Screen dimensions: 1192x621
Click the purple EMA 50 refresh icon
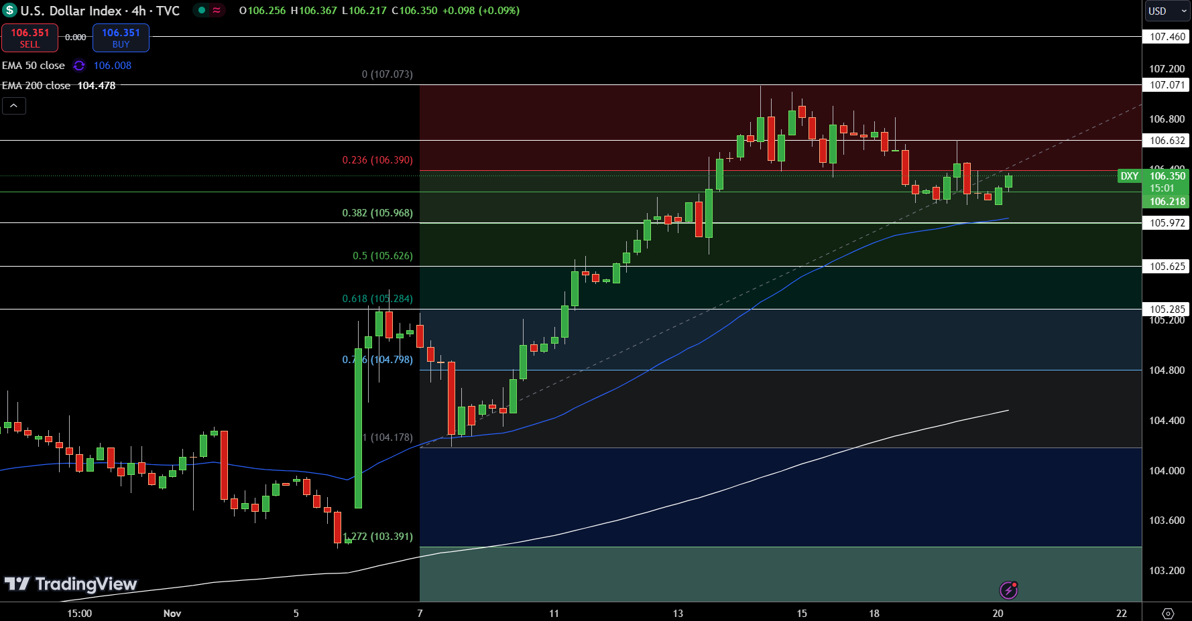point(79,66)
